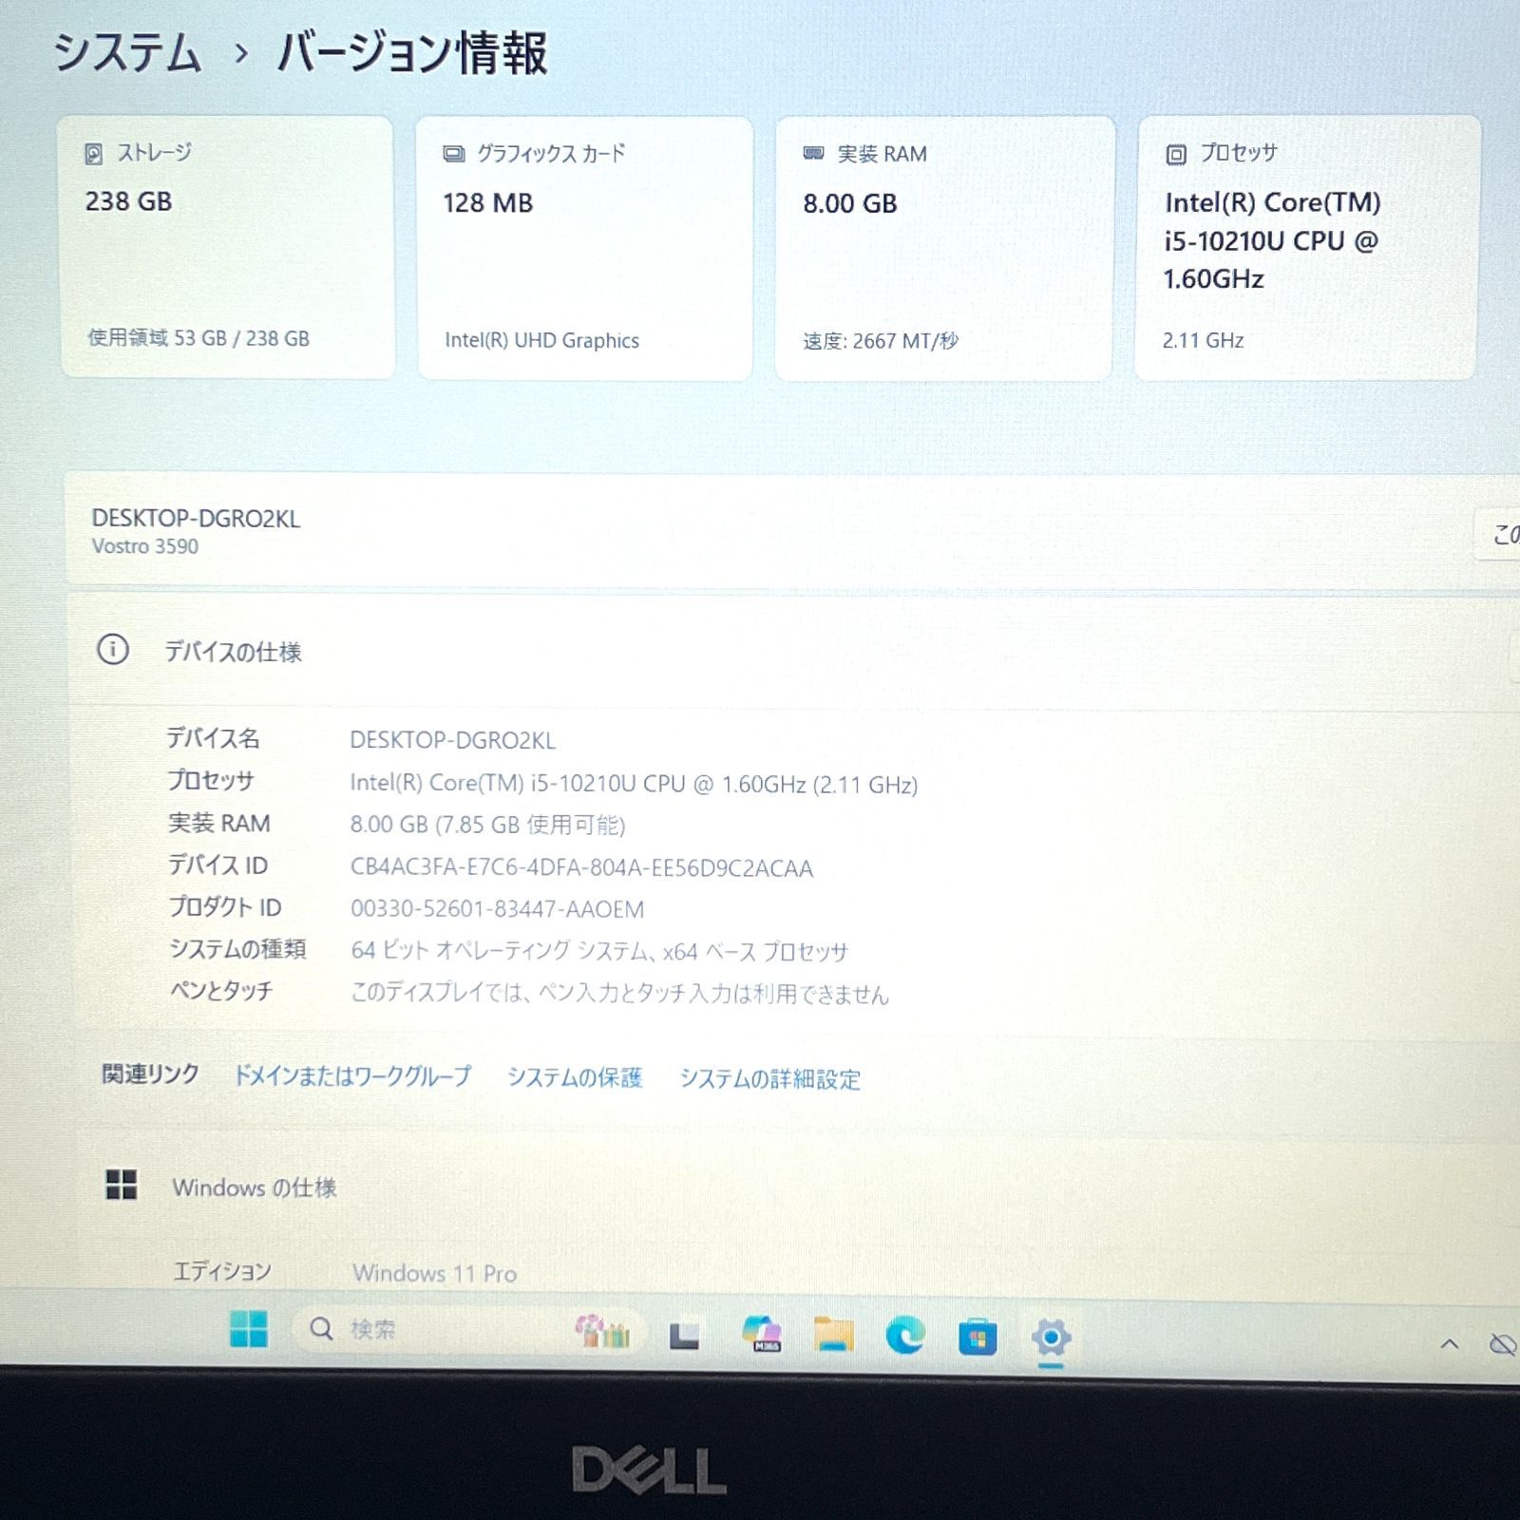
Task: Click the ペンとタッチ row value text
Action: click(619, 994)
